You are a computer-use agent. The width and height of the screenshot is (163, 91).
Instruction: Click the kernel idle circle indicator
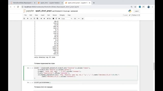coord(139,15)
